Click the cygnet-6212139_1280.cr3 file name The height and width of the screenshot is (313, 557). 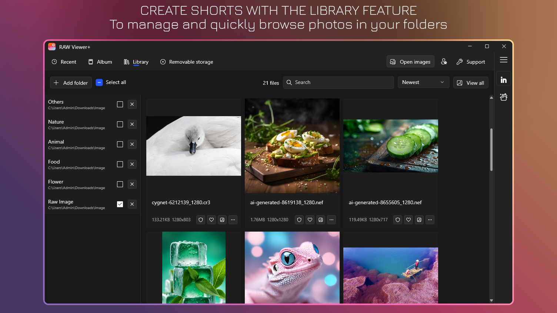181,202
